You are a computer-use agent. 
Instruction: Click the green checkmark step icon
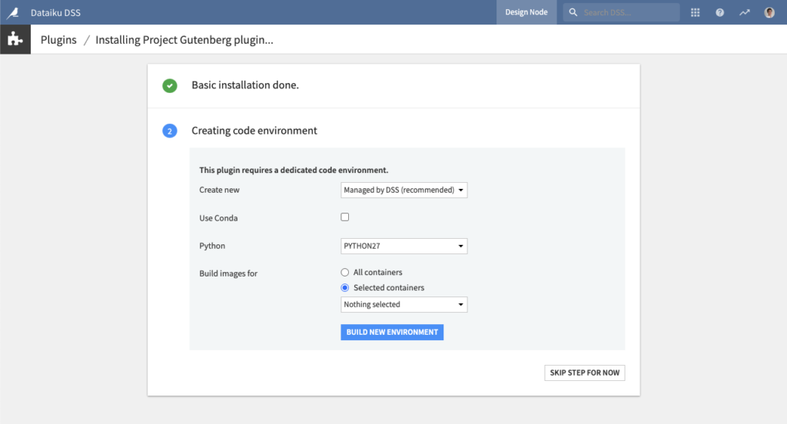(x=170, y=86)
